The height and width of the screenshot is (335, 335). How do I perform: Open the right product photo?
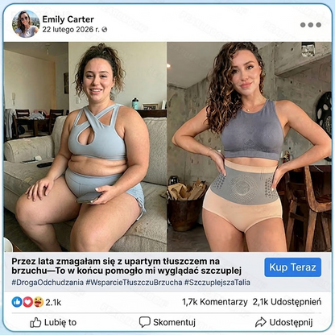click(249, 147)
